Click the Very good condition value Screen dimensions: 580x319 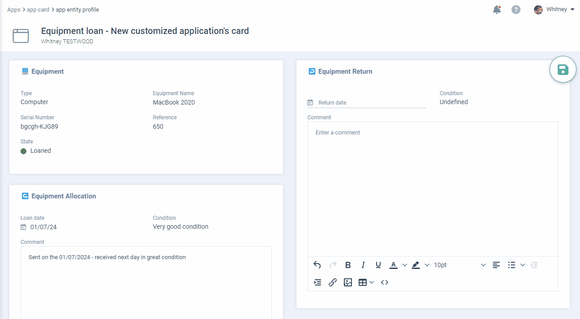[x=181, y=227]
